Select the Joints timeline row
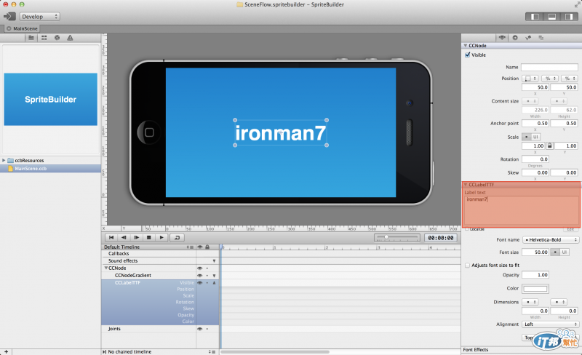This screenshot has width=582, height=355. 114,329
